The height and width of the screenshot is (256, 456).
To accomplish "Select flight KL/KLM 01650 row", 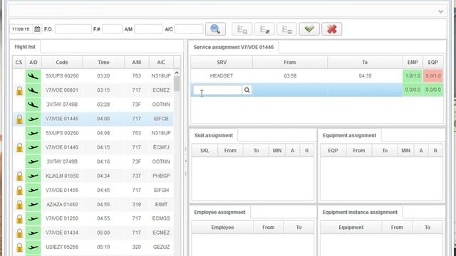I will click(93, 176).
